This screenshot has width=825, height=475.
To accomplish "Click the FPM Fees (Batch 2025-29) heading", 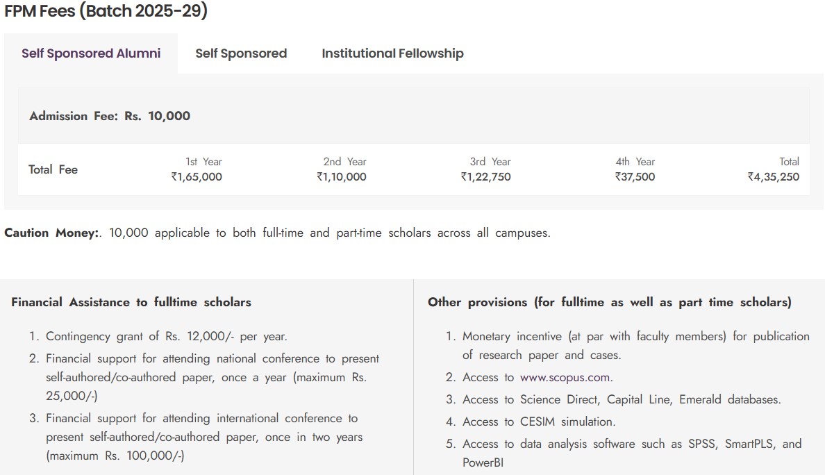I will [106, 12].
